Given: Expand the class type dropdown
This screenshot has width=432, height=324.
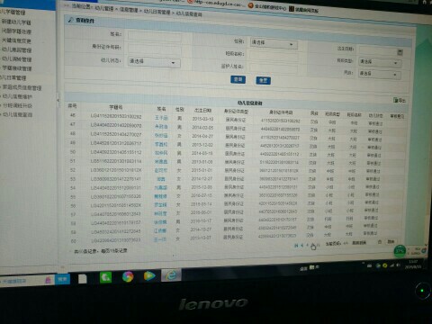Looking at the screenshot, I should (380, 62).
